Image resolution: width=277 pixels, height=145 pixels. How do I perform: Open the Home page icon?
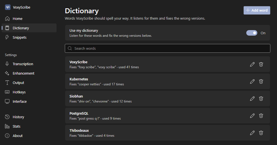(x=7, y=19)
